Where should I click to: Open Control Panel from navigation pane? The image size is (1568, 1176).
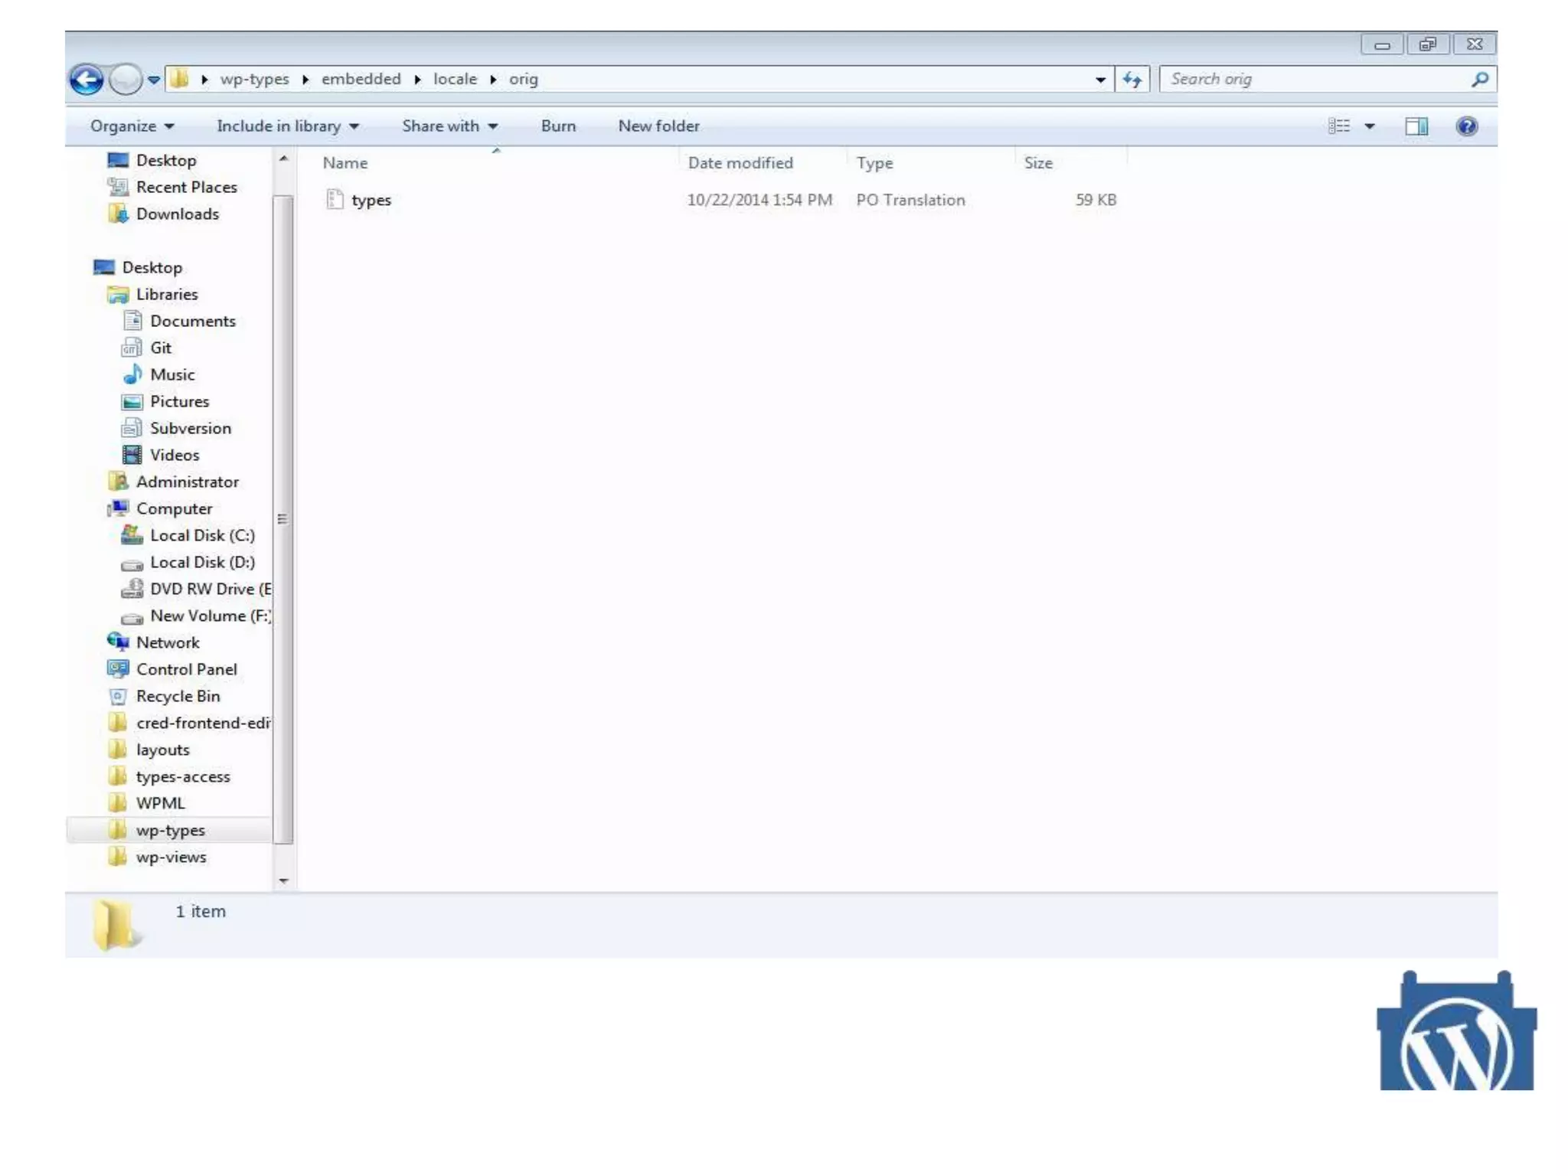(x=186, y=669)
